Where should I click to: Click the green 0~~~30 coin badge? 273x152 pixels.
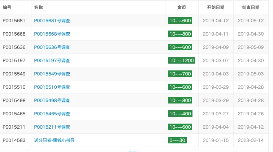tap(177, 141)
